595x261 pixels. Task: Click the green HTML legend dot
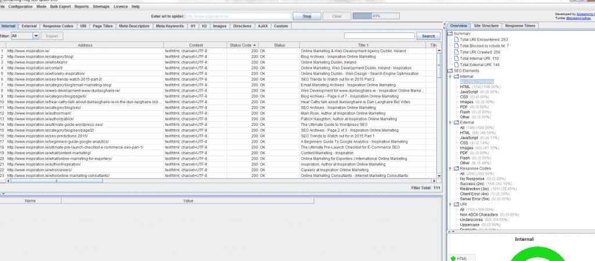(x=453, y=259)
